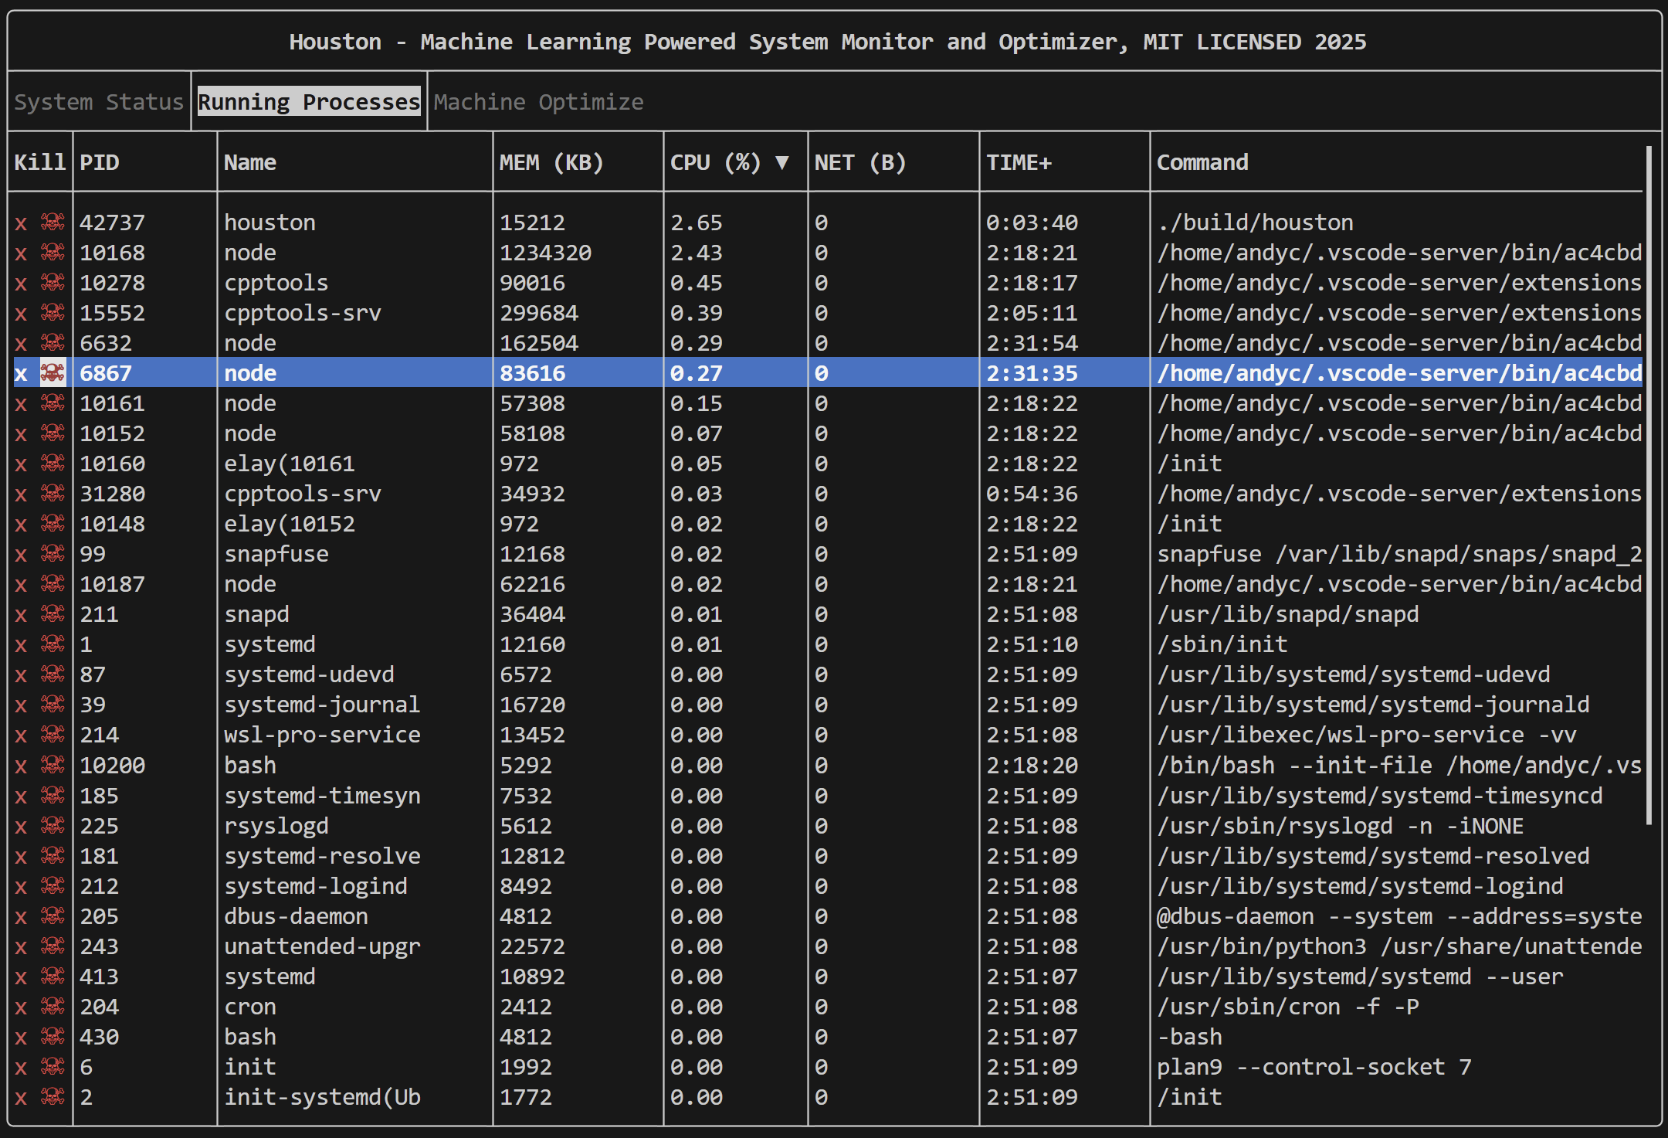Open Machine Optimize tab
Viewport: 1668px width, 1138px height.
coord(538,102)
